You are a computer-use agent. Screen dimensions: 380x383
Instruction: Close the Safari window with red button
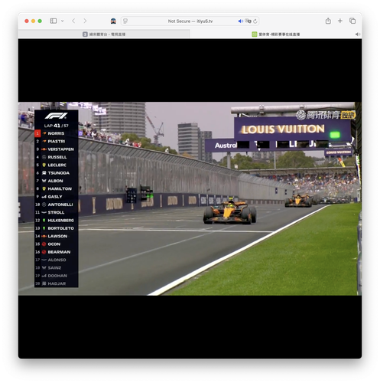pos(27,21)
